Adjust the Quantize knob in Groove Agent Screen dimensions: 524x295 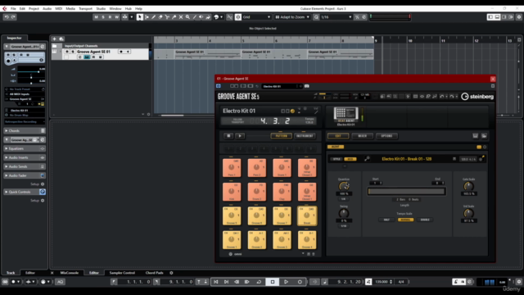point(344,186)
